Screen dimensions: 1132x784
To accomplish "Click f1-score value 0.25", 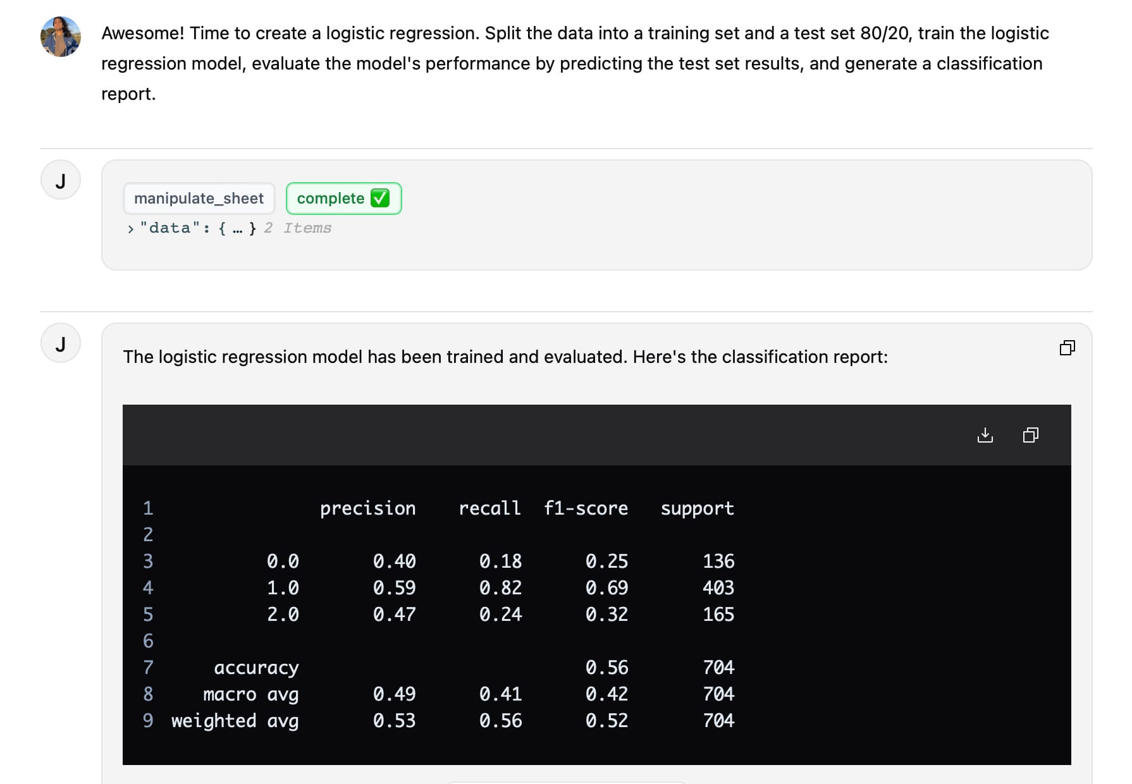I will [607, 561].
